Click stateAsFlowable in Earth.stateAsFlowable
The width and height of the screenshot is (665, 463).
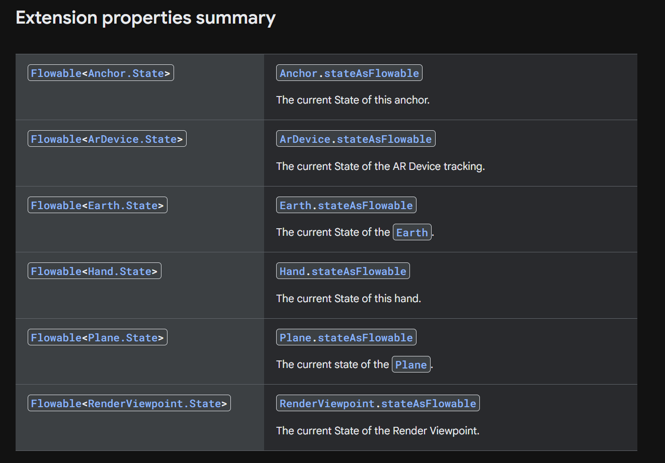click(365, 206)
